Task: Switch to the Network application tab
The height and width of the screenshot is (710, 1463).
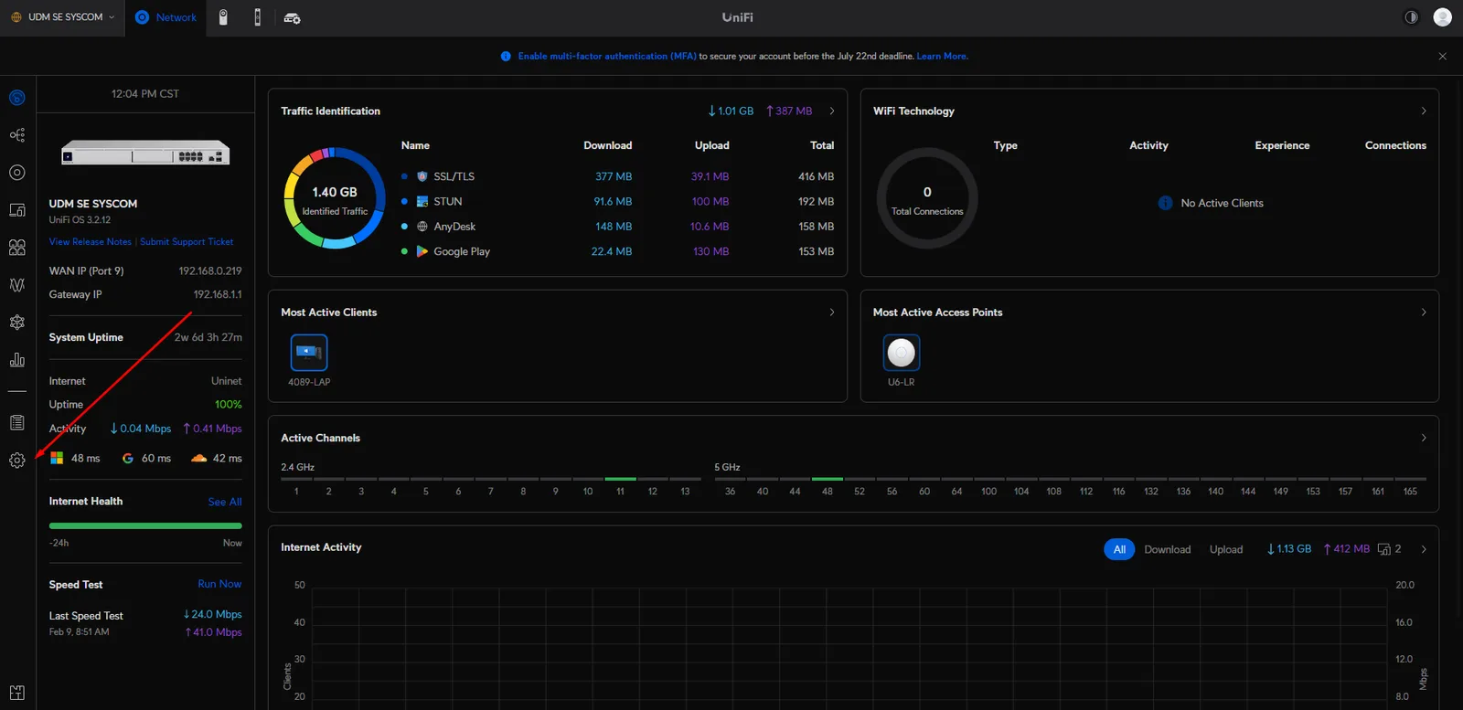Action: click(x=166, y=17)
